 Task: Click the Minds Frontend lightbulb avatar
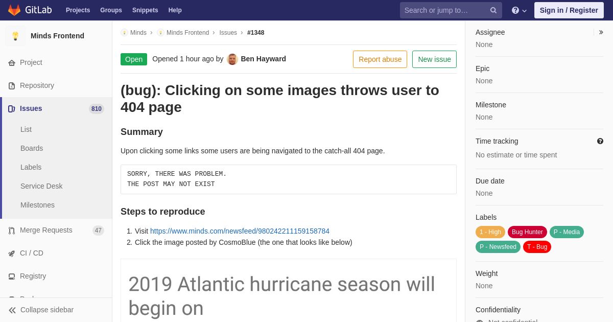pyautogui.click(x=15, y=36)
